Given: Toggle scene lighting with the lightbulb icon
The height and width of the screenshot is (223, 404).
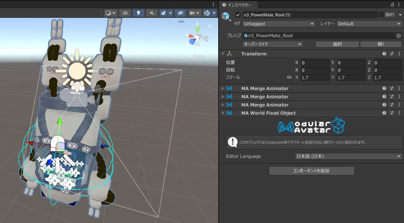Looking at the screenshot, I should pyautogui.click(x=139, y=13).
